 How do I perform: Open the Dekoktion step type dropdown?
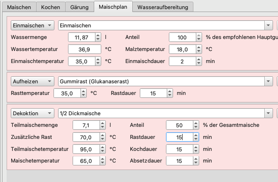32,113
